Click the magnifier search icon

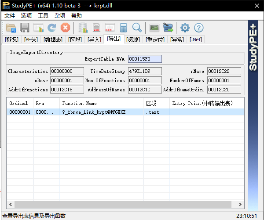pyautogui.click(x=137, y=28)
